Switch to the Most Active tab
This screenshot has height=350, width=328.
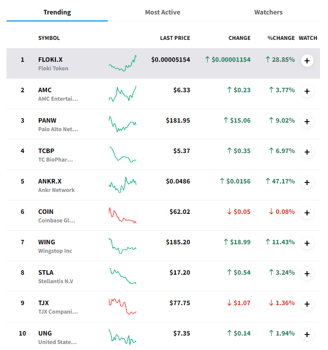coord(163,12)
